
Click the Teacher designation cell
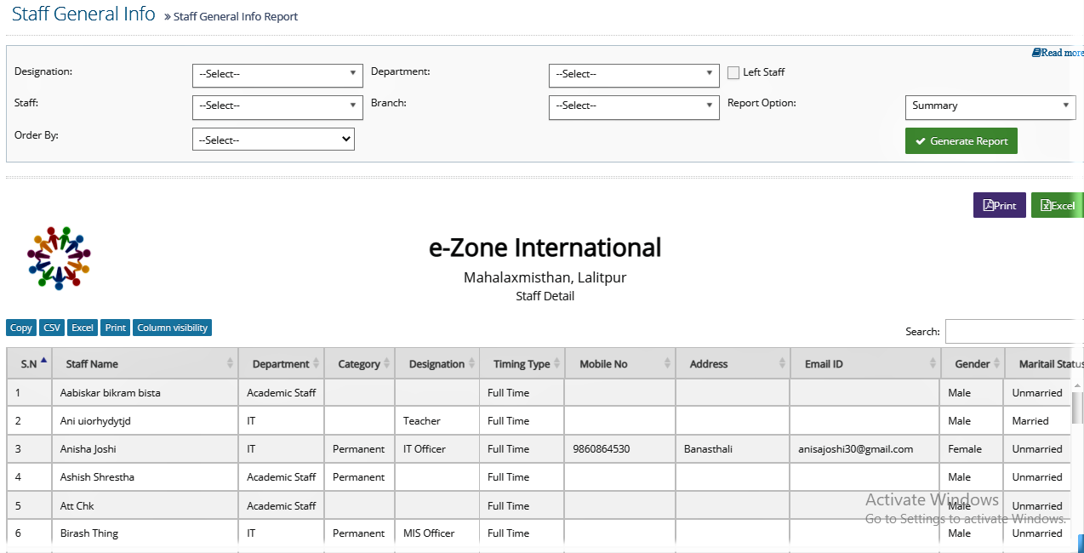point(437,421)
